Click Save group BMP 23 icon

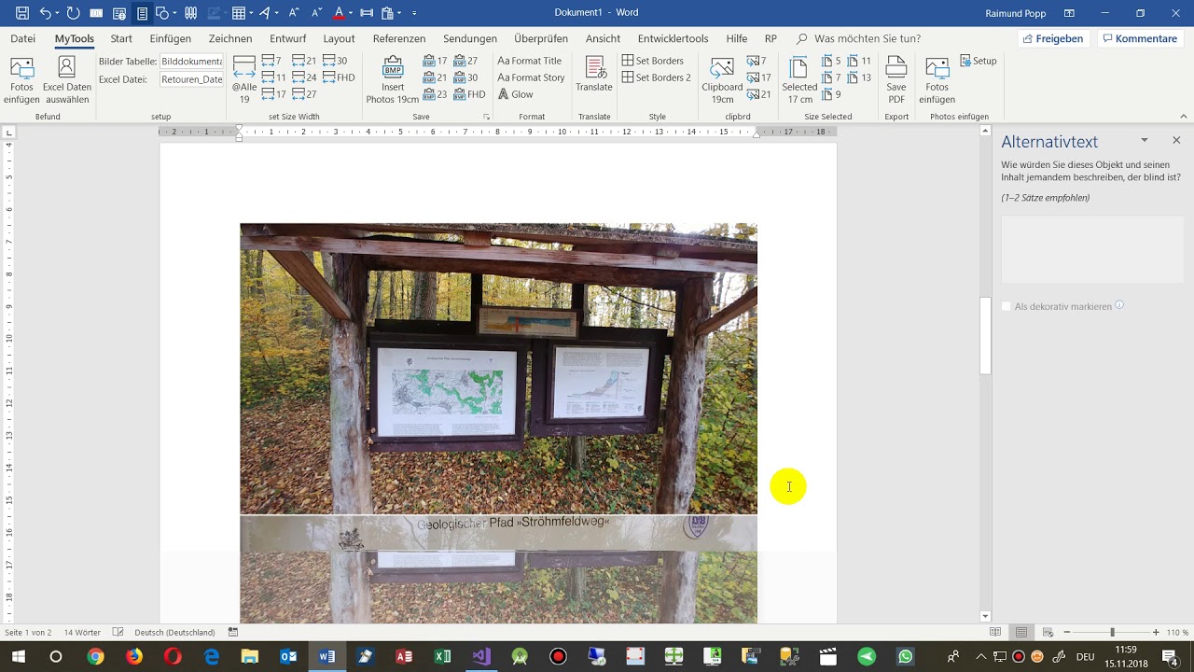coord(436,94)
